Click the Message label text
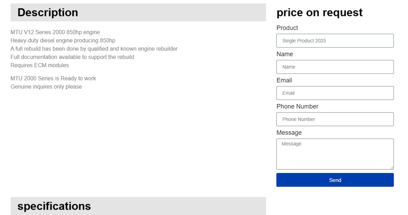 (x=289, y=132)
